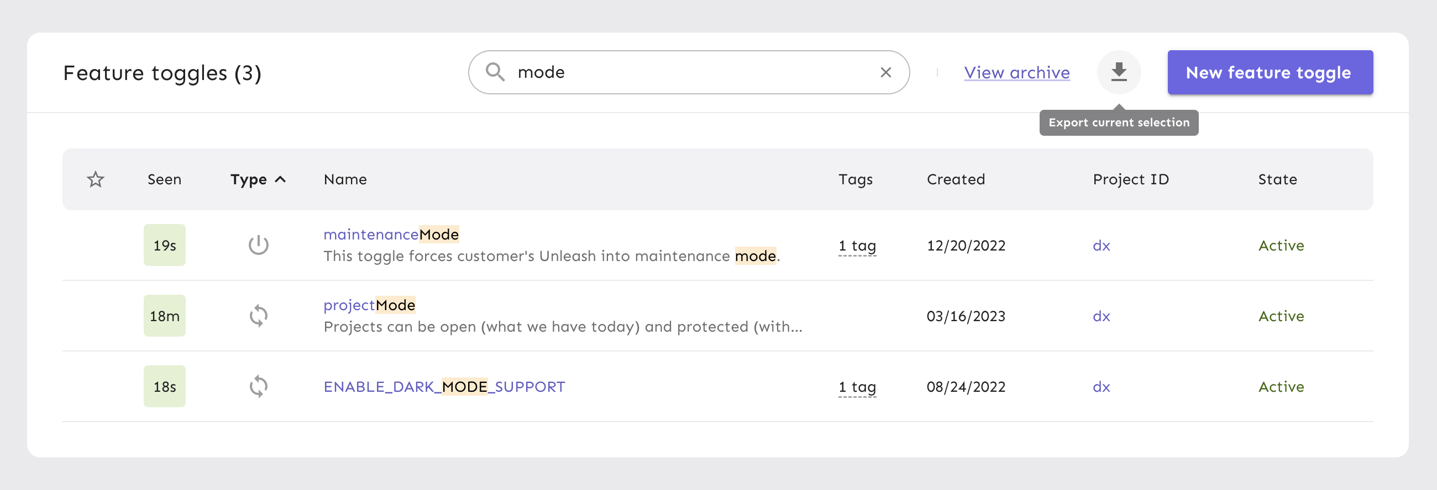The height and width of the screenshot is (490, 1437).
Task: Toggle favorite status for the projectMode row
Action: (95, 315)
